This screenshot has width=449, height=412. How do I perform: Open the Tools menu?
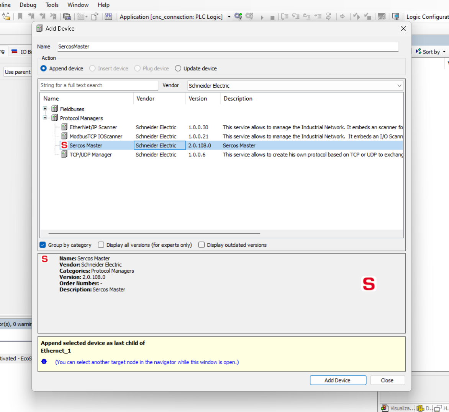(52, 5)
